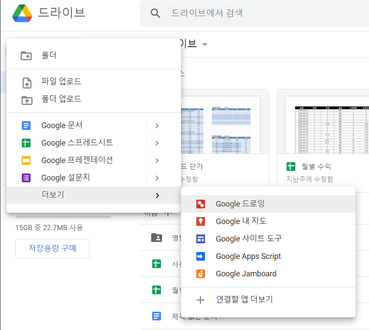Click the orange Google Jamboard icon
The height and width of the screenshot is (330, 369).
[x=201, y=274]
